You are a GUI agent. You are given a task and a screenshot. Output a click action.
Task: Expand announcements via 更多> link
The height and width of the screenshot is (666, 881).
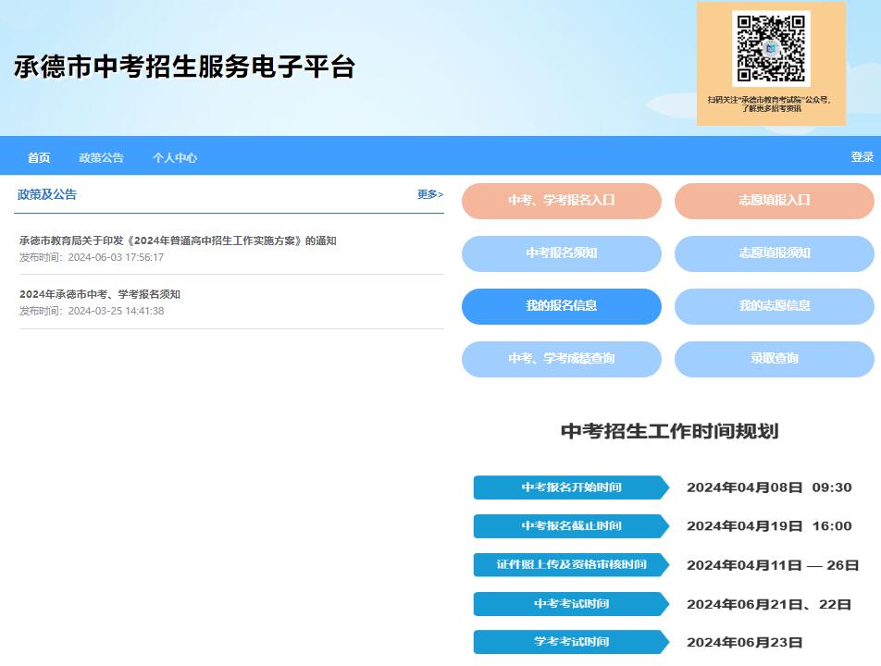click(429, 194)
